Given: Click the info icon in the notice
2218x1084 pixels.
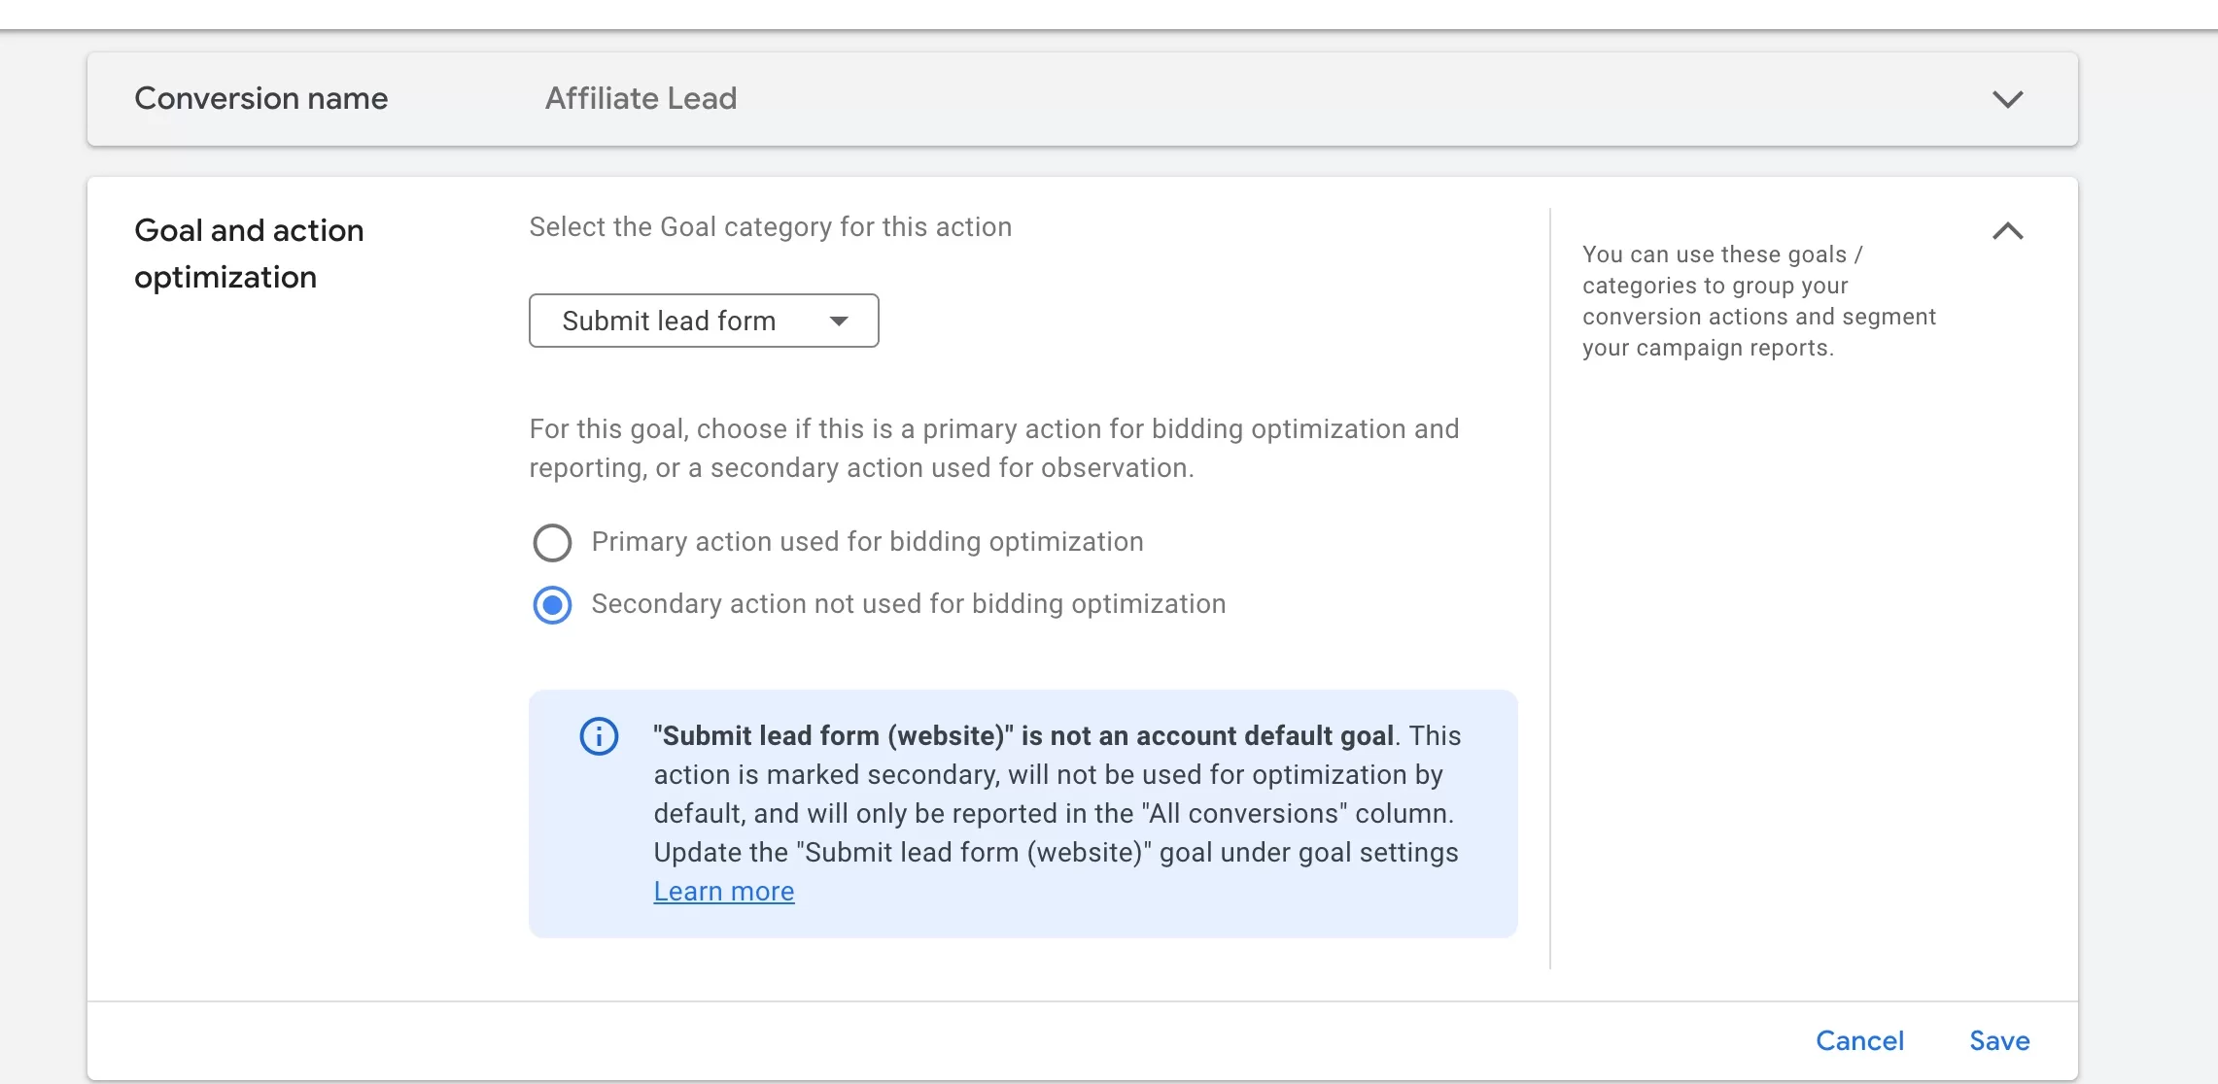Looking at the screenshot, I should click(599, 736).
